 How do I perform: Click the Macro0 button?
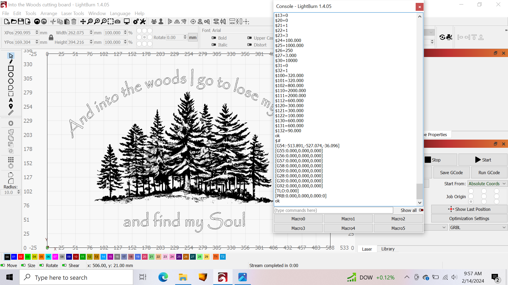298,219
